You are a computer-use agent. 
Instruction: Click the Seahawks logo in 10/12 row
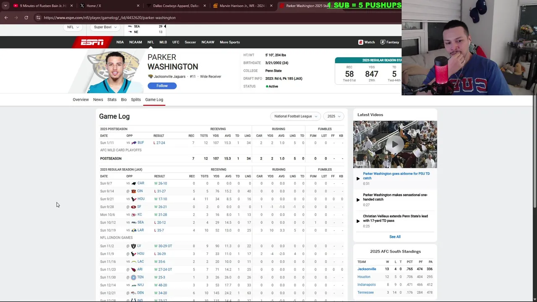point(134,223)
